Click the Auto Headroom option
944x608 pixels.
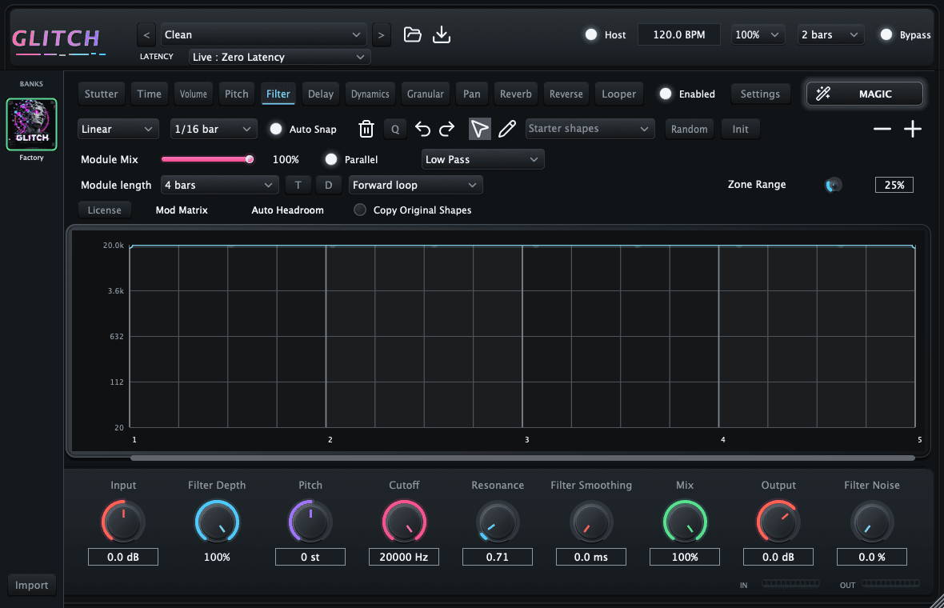[287, 210]
